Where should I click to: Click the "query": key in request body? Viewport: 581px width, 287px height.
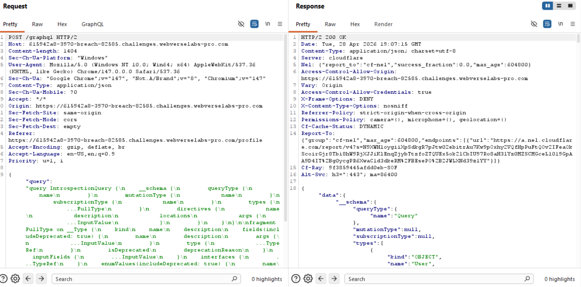pos(39,182)
